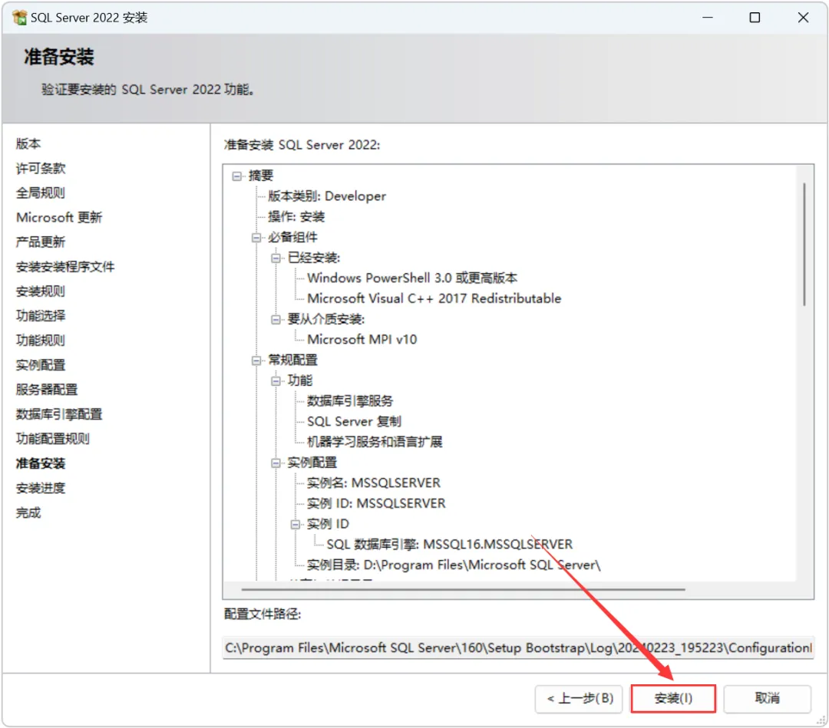The image size is (829, 728).
Task: Select the 实例配置 sidebar step
Action: pyautogui.click(x=41, y=365)
